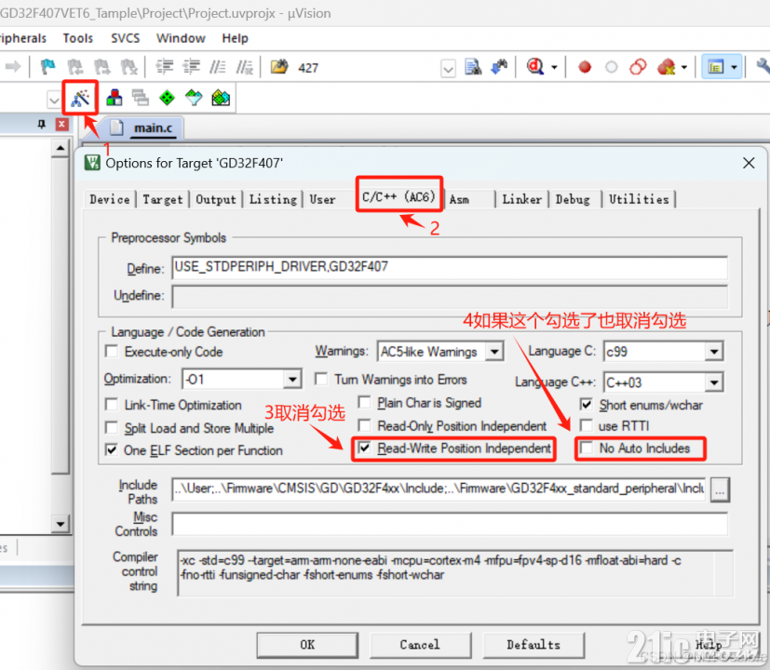
Task: Enable Link-Time Optimization checkbox
Action: pos(112,405)
